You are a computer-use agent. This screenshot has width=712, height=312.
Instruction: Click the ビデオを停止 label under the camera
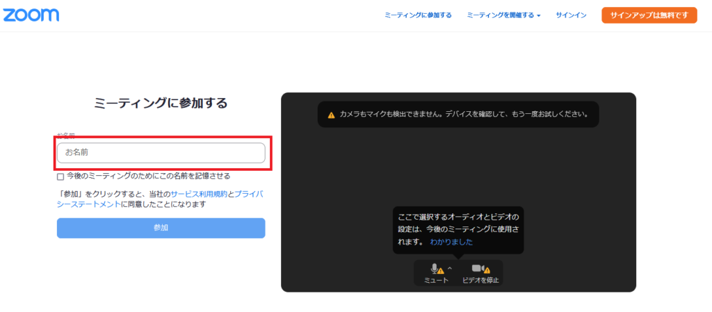pos(481,281)
